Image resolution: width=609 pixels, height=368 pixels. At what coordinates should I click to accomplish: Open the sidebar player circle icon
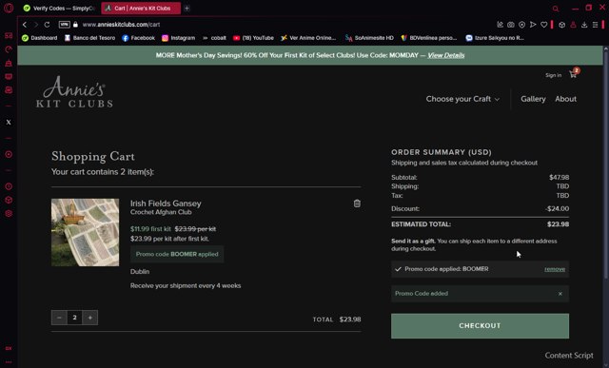[x=9, y=154]
